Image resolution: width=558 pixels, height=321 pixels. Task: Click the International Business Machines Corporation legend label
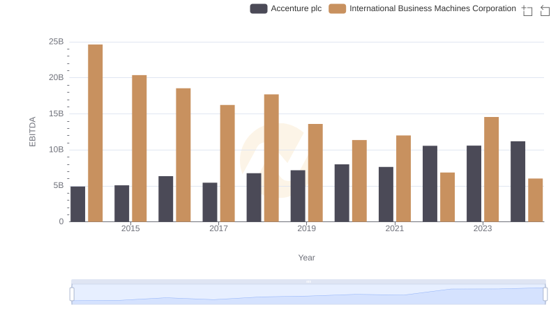432,8
